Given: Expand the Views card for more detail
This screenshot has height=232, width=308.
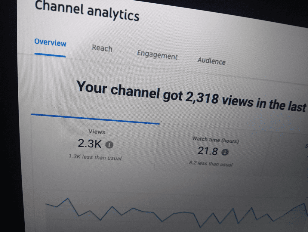Looking at the screenshot, I should pos(93,144).
